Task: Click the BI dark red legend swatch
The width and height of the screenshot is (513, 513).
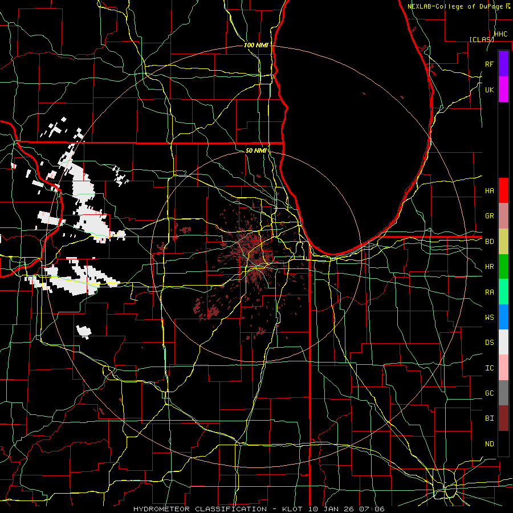Action: [503, 418]
